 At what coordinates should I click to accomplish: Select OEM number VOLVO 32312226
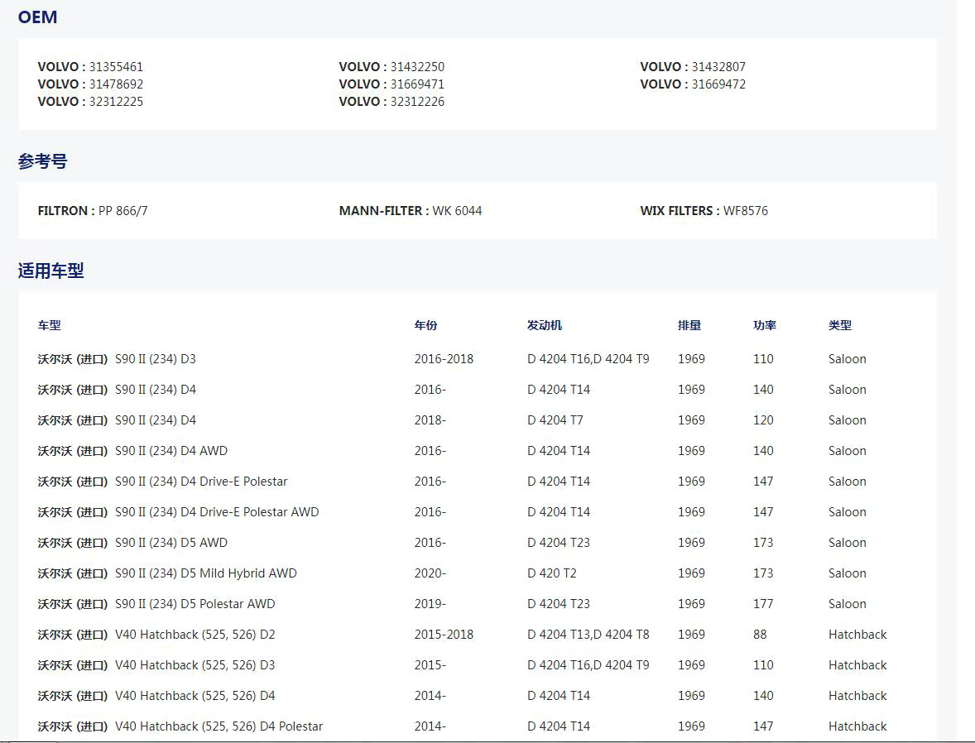pyautogui.click(x=391, y=101)
